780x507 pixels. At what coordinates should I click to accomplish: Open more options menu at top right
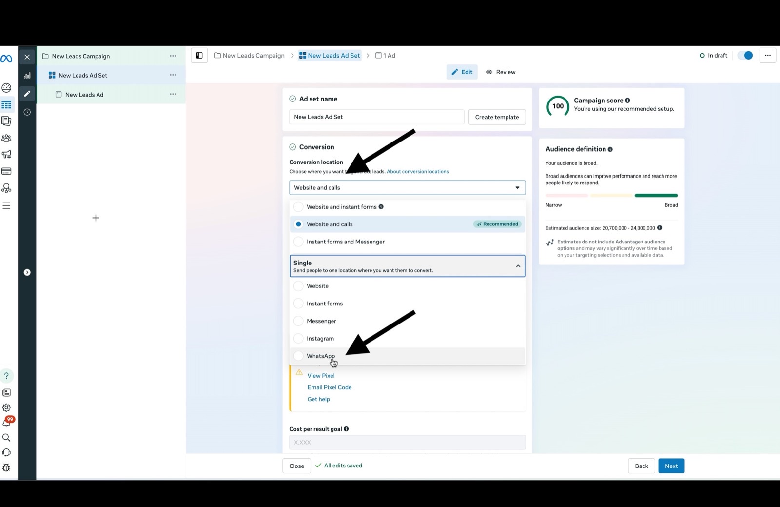(768, 56)
